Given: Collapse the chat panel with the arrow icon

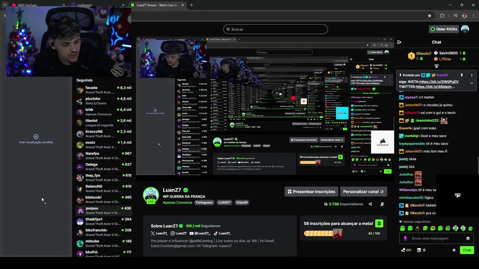Looking at the screenshot, I should 399,42.
